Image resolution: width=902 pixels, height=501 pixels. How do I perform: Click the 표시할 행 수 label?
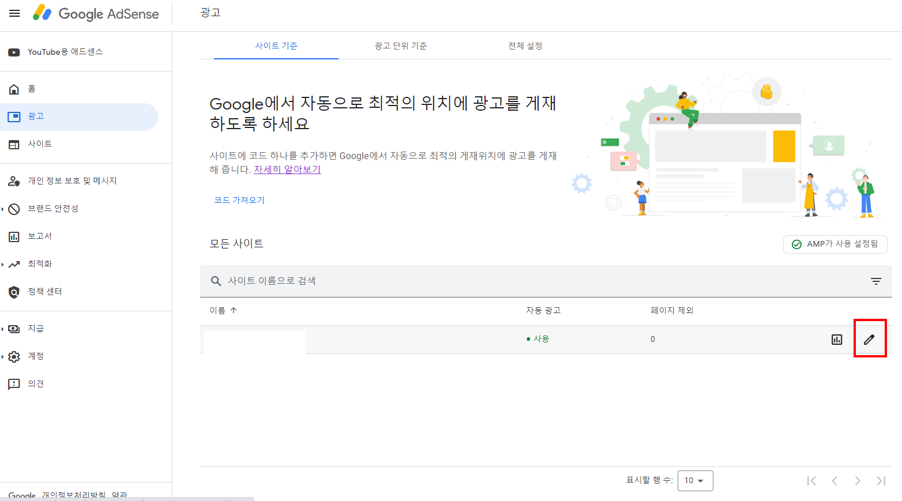coord(649,480)
